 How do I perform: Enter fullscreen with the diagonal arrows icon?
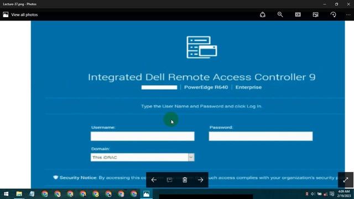pos(346,180)
